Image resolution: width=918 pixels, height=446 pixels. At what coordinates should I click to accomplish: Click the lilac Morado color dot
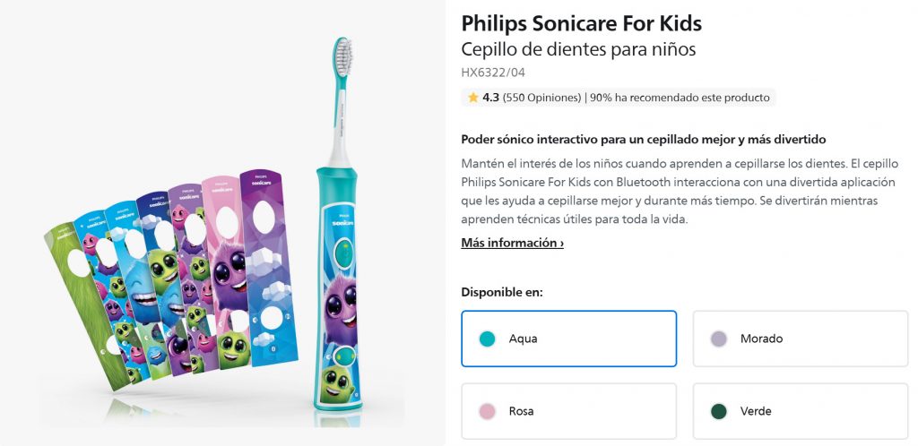pos(718,339)
